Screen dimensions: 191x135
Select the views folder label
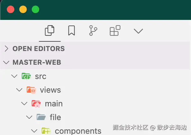(50, 90)
